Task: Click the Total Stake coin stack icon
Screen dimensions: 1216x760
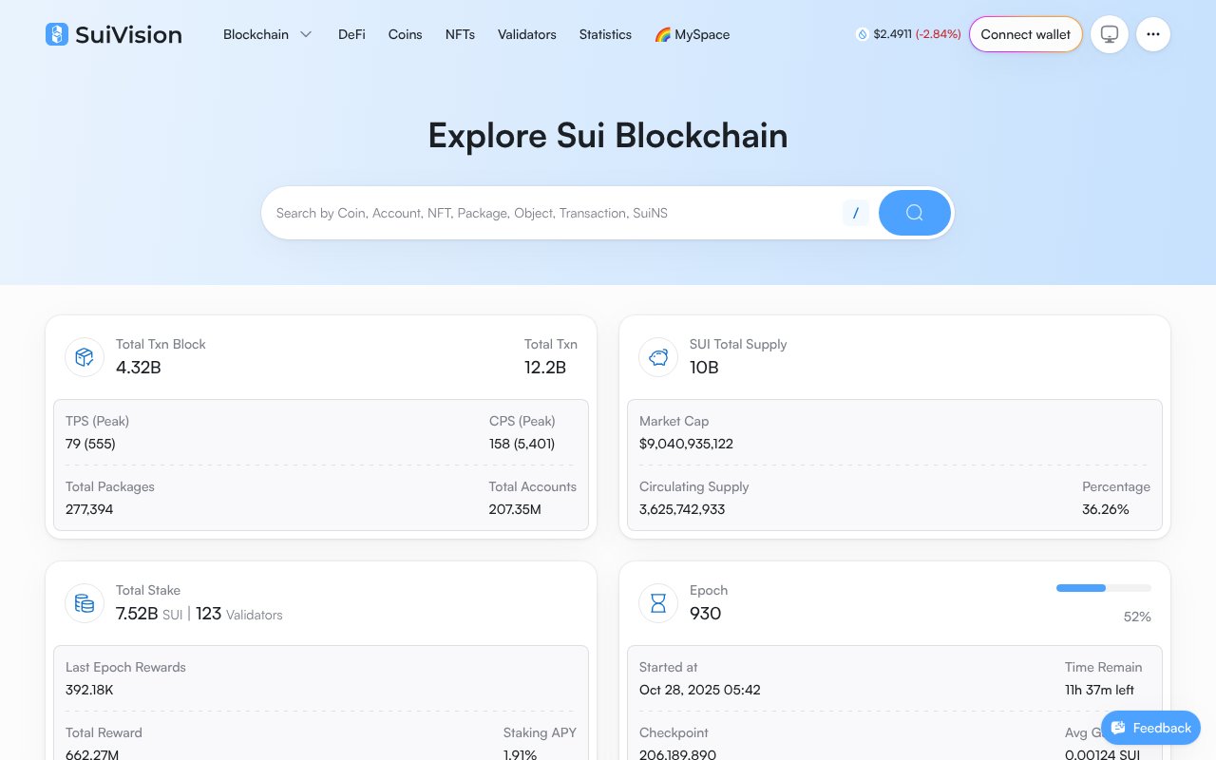Action: (85, 603)
